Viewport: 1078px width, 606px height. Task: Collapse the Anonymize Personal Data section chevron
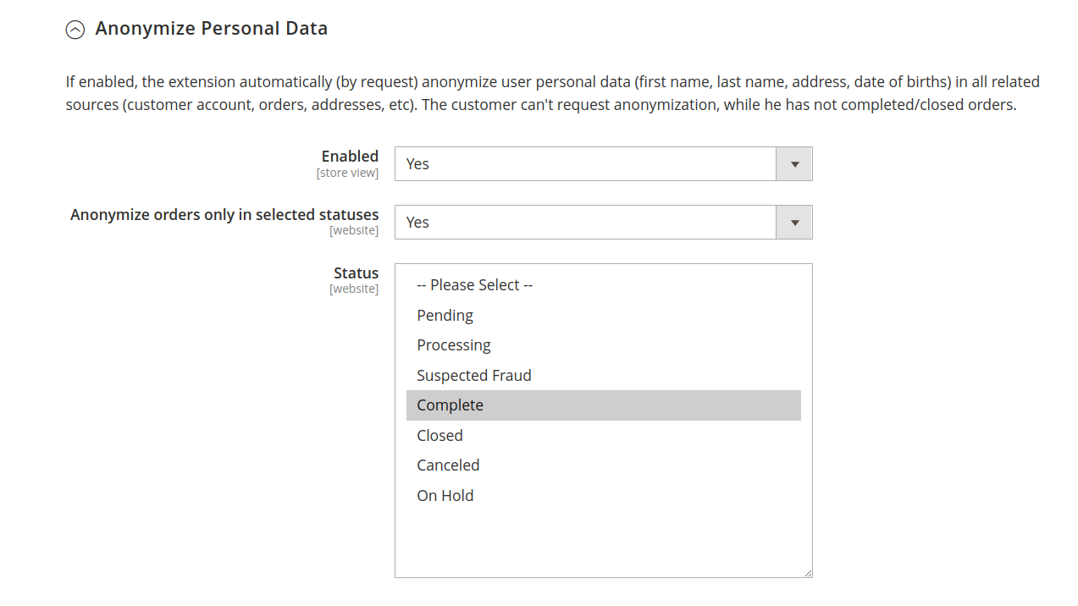point(75,29)
